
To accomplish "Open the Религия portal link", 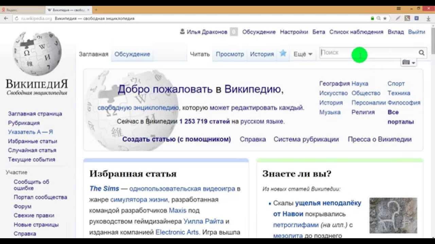I will (363, 112).
